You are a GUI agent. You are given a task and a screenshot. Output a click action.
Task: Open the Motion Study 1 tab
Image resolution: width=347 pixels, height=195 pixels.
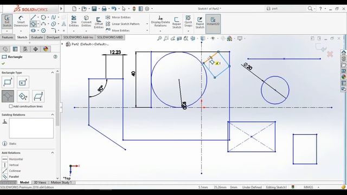click(61, 183)
